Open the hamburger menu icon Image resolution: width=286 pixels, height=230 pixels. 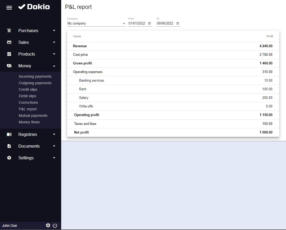point(9,8)
